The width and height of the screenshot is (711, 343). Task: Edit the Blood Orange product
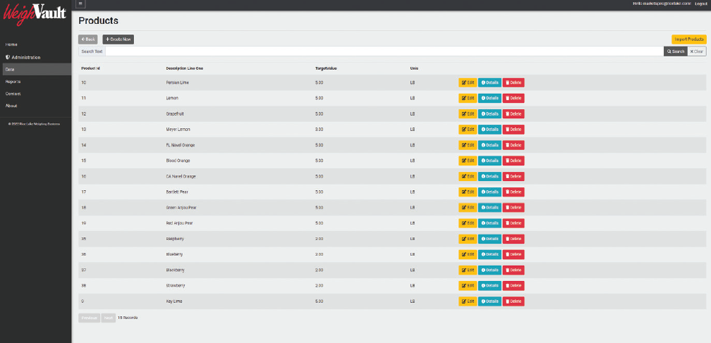468,161
